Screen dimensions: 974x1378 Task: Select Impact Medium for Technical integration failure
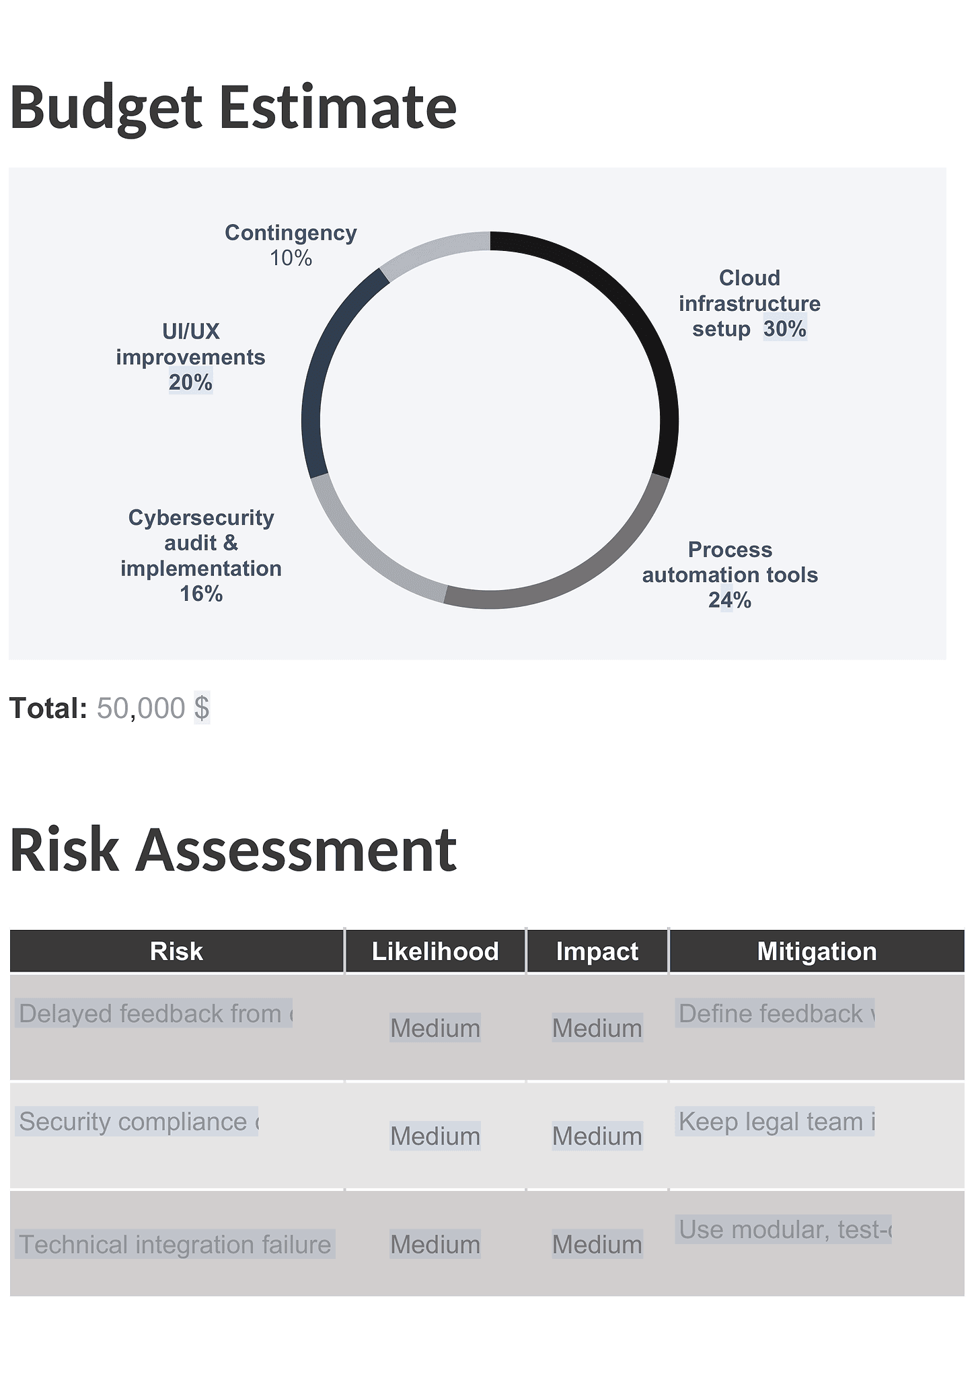(x=597, y=1244)
